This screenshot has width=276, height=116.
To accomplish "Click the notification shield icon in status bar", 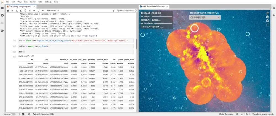I will (237, 114).
